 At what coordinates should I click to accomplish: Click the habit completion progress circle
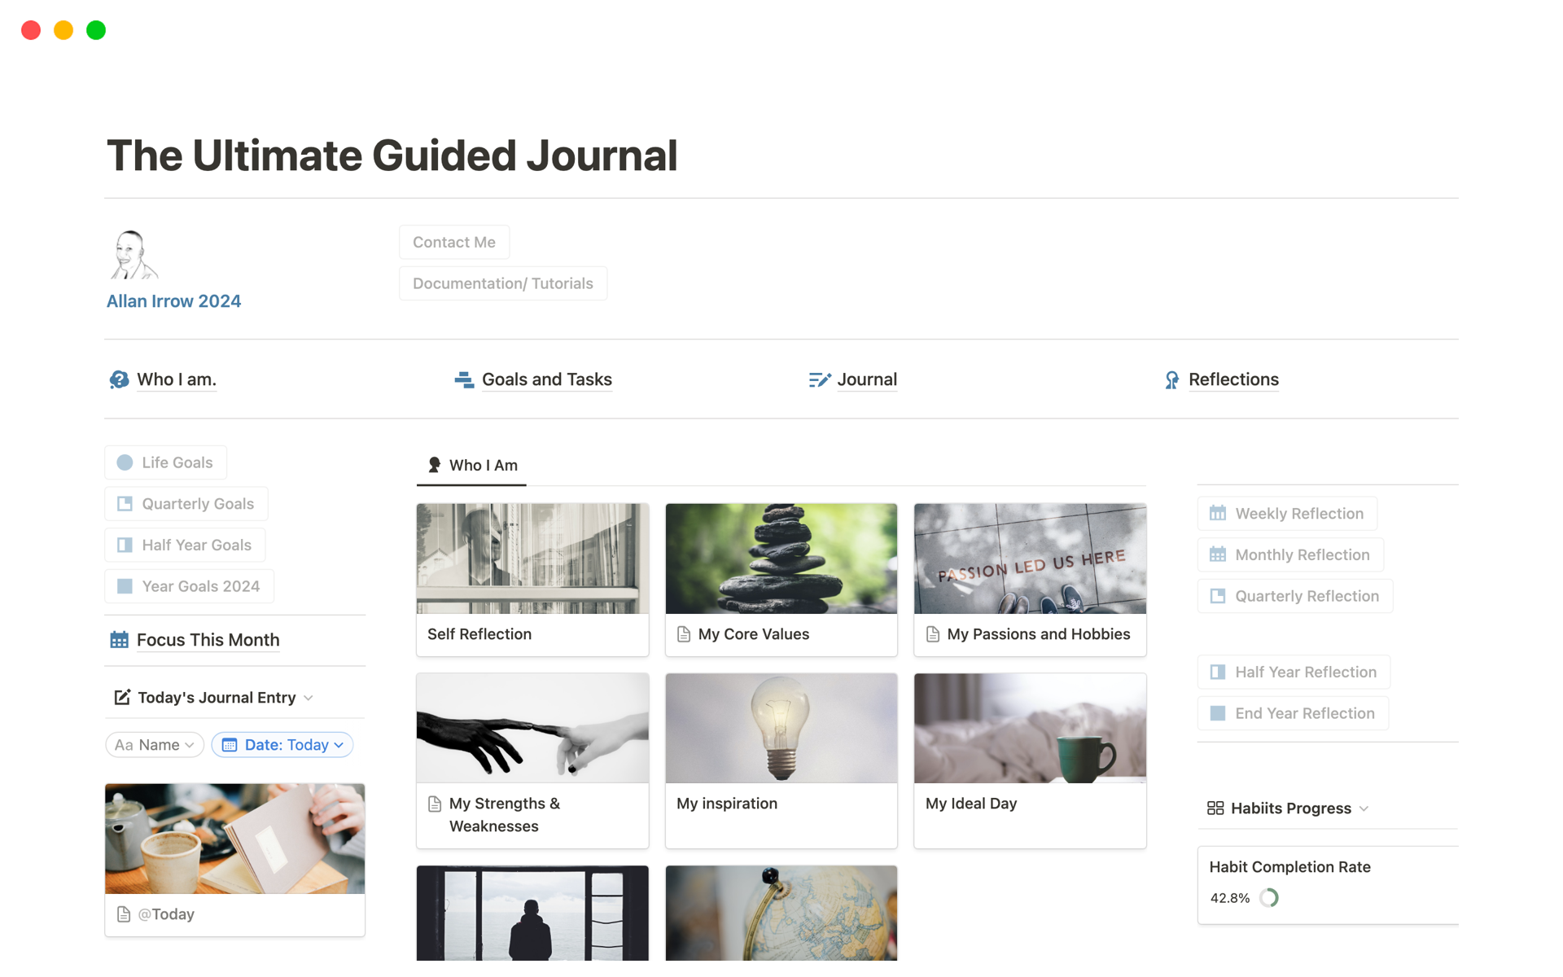click(1270, 898)
